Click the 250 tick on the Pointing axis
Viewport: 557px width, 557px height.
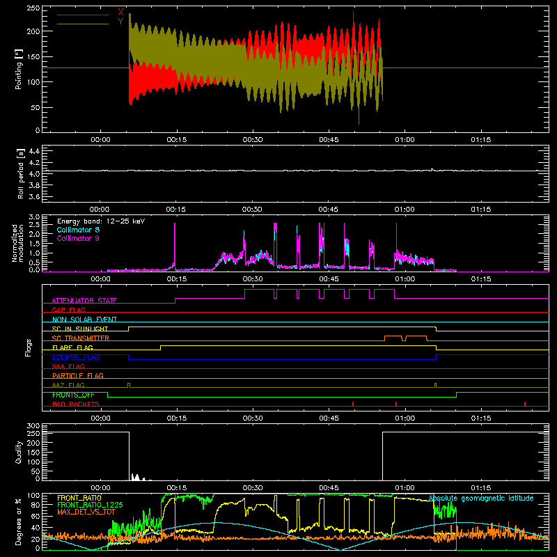point(33,8)
